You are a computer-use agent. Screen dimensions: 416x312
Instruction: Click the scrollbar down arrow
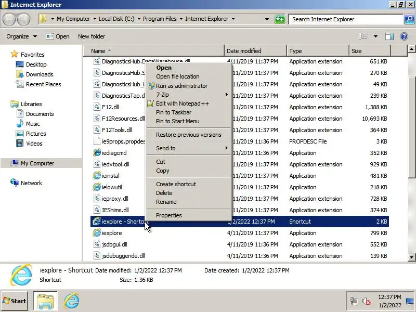(411, 256)
